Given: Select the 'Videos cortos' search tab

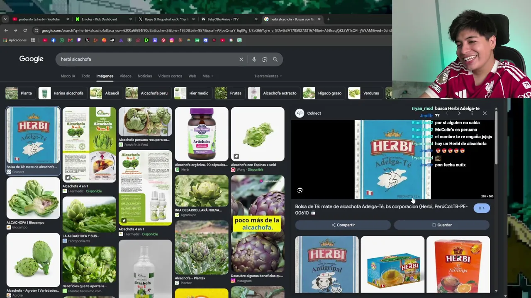Looking at the screenshot, I should (x=170, y=76).
